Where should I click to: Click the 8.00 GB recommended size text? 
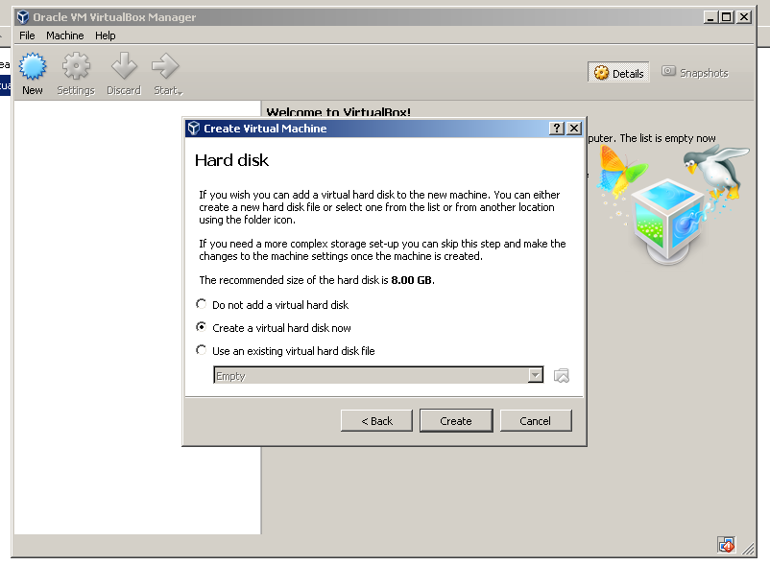tap(412, 280)
